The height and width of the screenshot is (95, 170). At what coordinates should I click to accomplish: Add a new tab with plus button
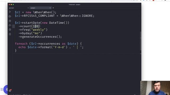coord(53,8)
